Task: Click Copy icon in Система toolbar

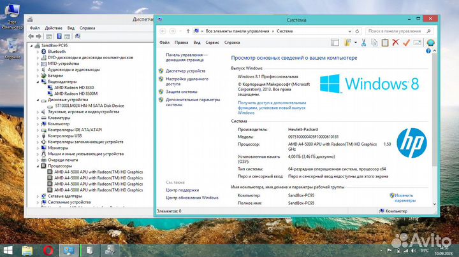Action: tap(374, 43)
